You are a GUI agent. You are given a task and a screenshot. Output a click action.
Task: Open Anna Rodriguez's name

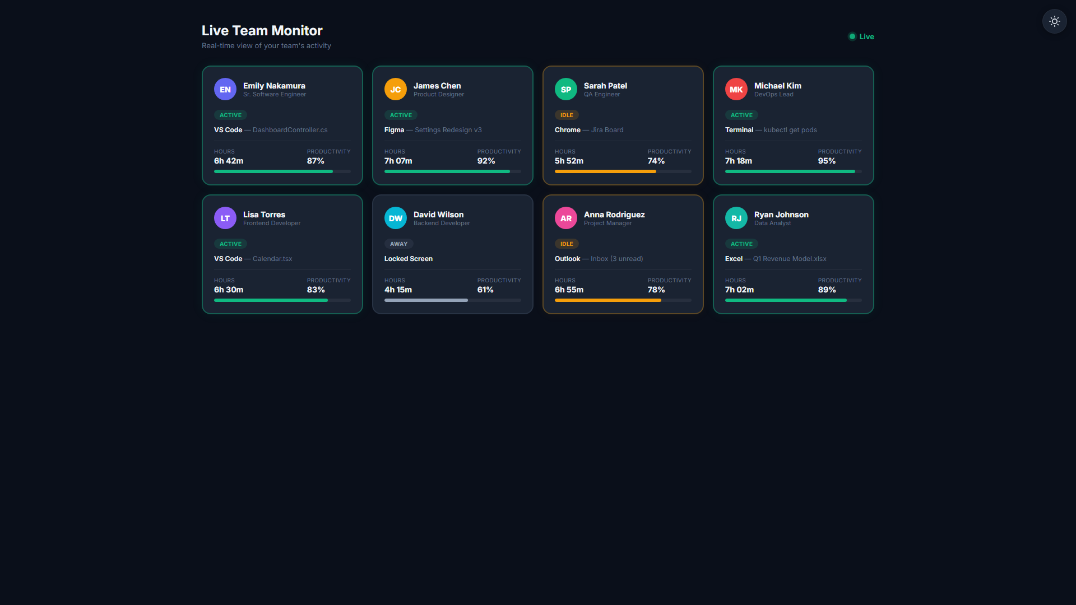614,215
